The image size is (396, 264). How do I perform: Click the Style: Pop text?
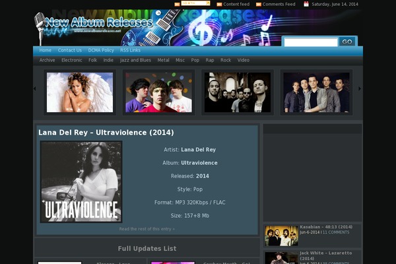coord(190,189)
